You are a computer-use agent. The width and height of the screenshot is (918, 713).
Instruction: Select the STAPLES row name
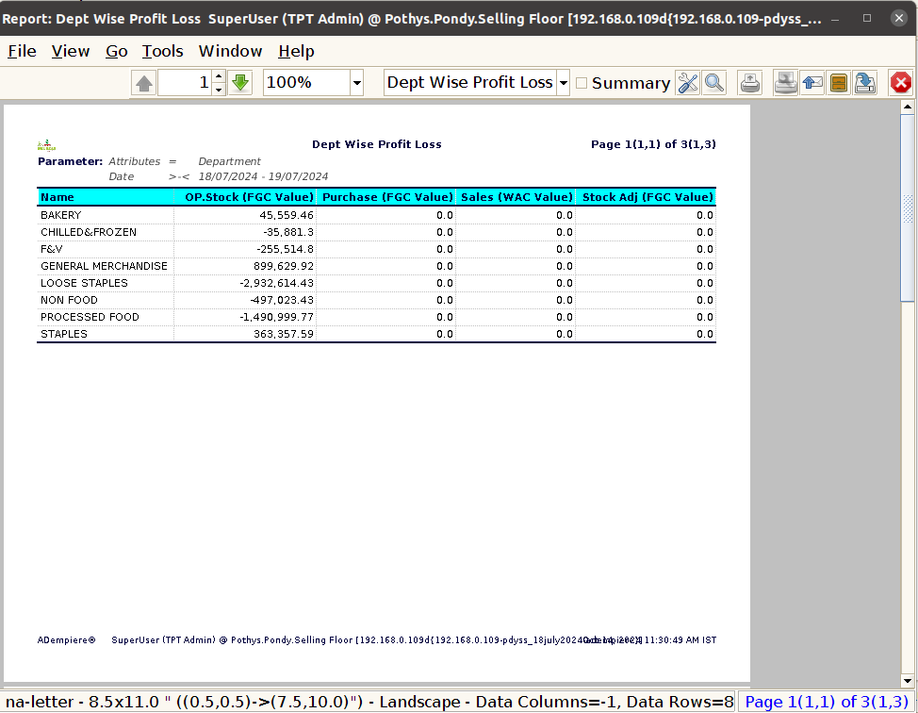coord(64,334)
